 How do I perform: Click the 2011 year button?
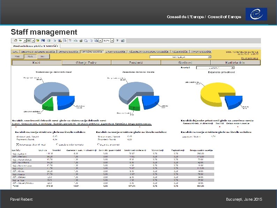(43, 57)
